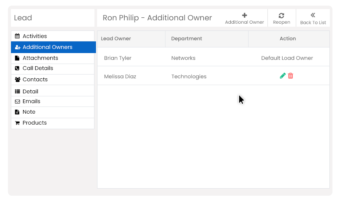Select the Networks department cell

coord(183,58)
